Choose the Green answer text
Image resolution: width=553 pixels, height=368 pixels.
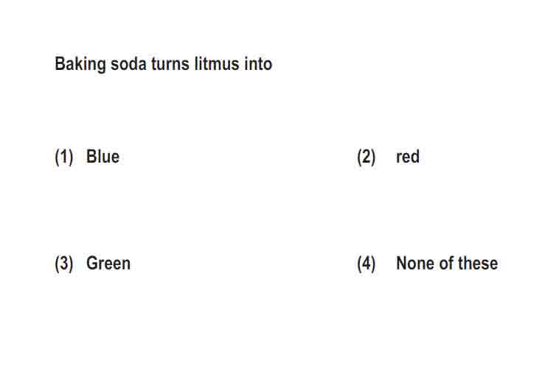(x=108, y=263)
